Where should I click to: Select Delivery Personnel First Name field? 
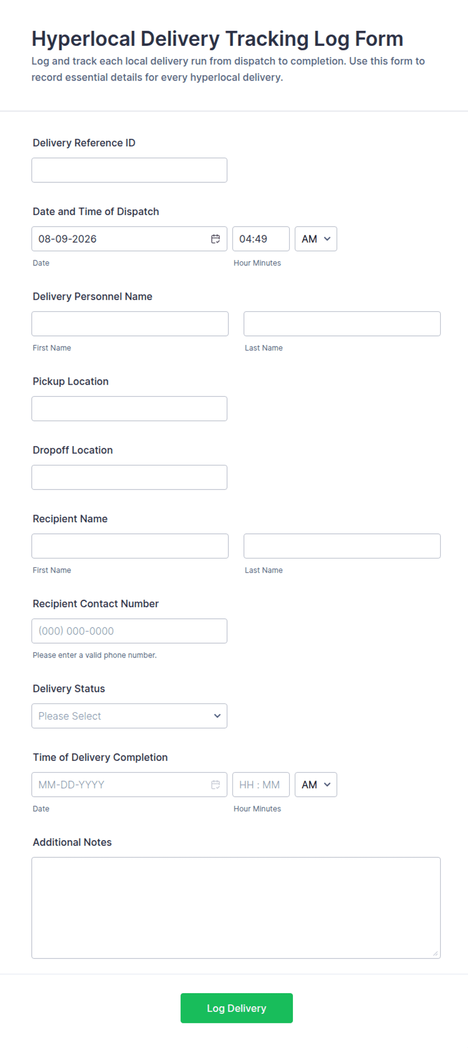tap(130, 324)
